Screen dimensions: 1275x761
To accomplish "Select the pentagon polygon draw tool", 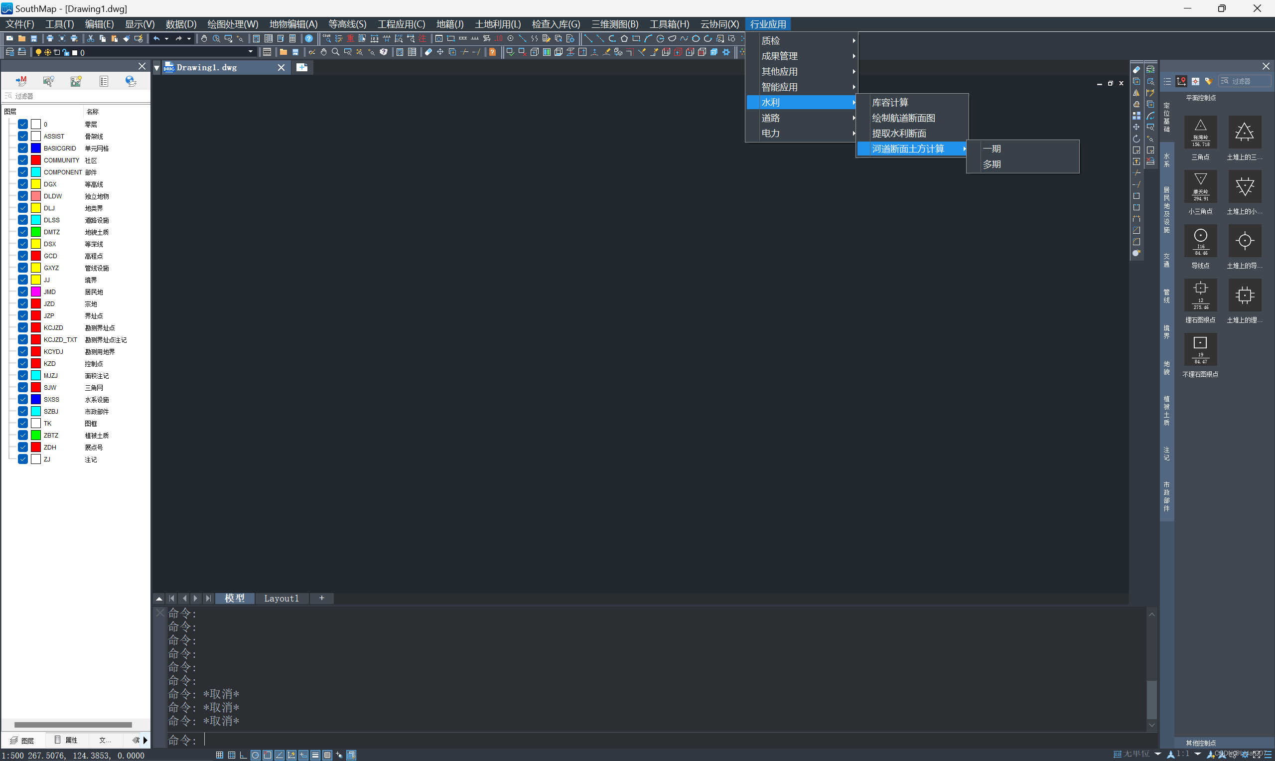I will pyautogui.click(x=624, y=38).
